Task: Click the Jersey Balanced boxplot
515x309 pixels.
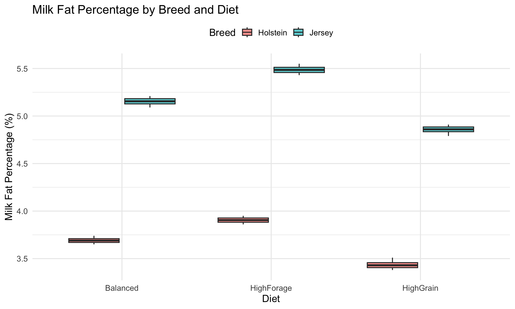Action: [x=150, y=101]
